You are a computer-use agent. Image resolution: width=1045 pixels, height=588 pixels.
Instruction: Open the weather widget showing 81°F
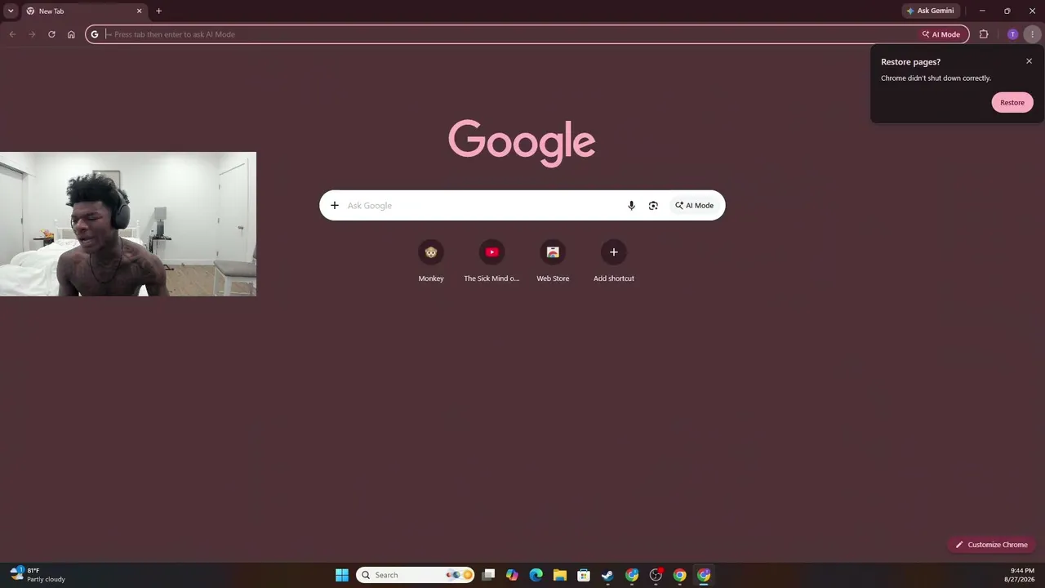(38, 575)
